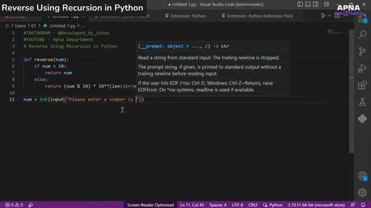Click line 2 #YOUTUBE - Apna Department comment

[58, 39]
